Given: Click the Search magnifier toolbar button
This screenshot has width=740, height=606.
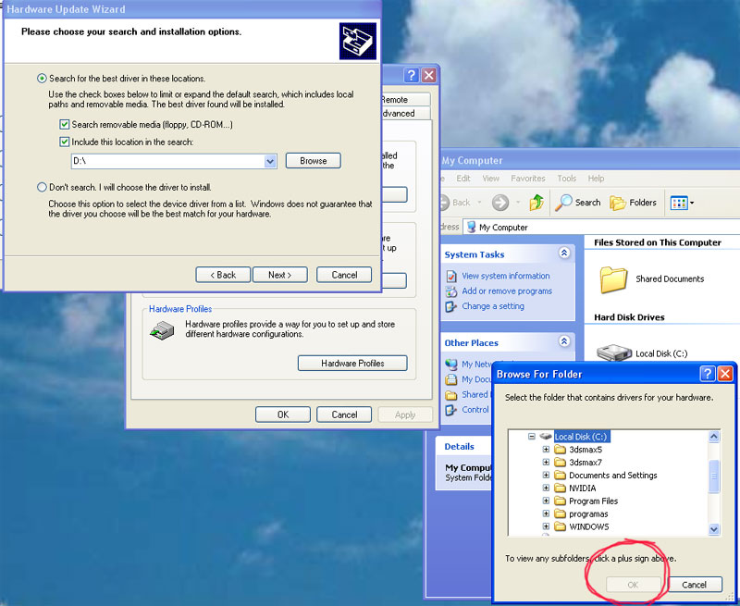Looking at the screenshot, I should pyautogui.click(x=577, y=203).
